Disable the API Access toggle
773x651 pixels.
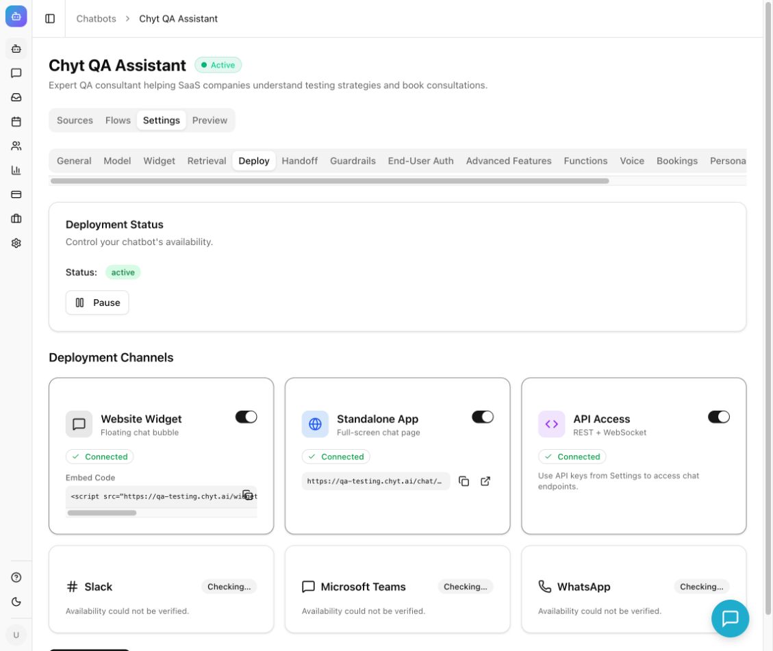point(718,417)
